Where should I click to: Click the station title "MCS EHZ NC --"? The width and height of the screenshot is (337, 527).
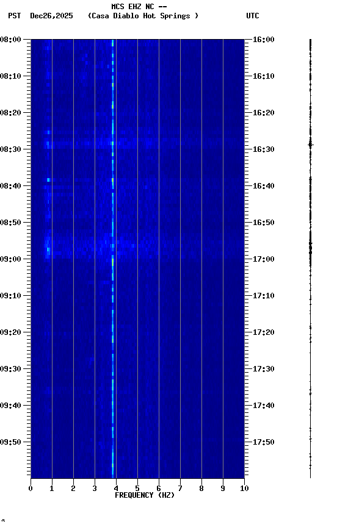tap(139, 6)
